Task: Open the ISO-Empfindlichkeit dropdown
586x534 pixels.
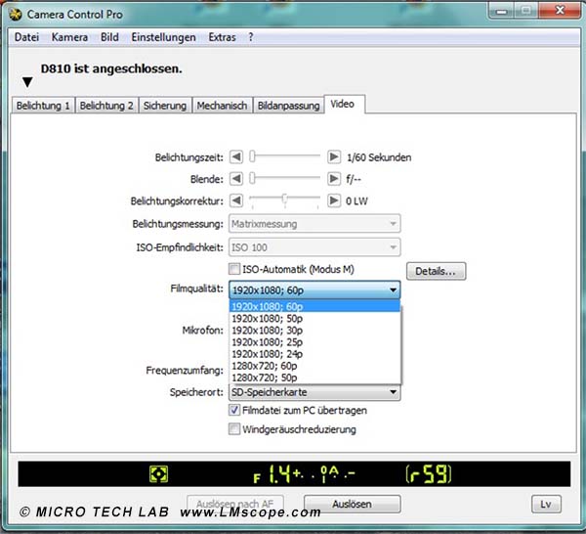Action: coord(314,247)
